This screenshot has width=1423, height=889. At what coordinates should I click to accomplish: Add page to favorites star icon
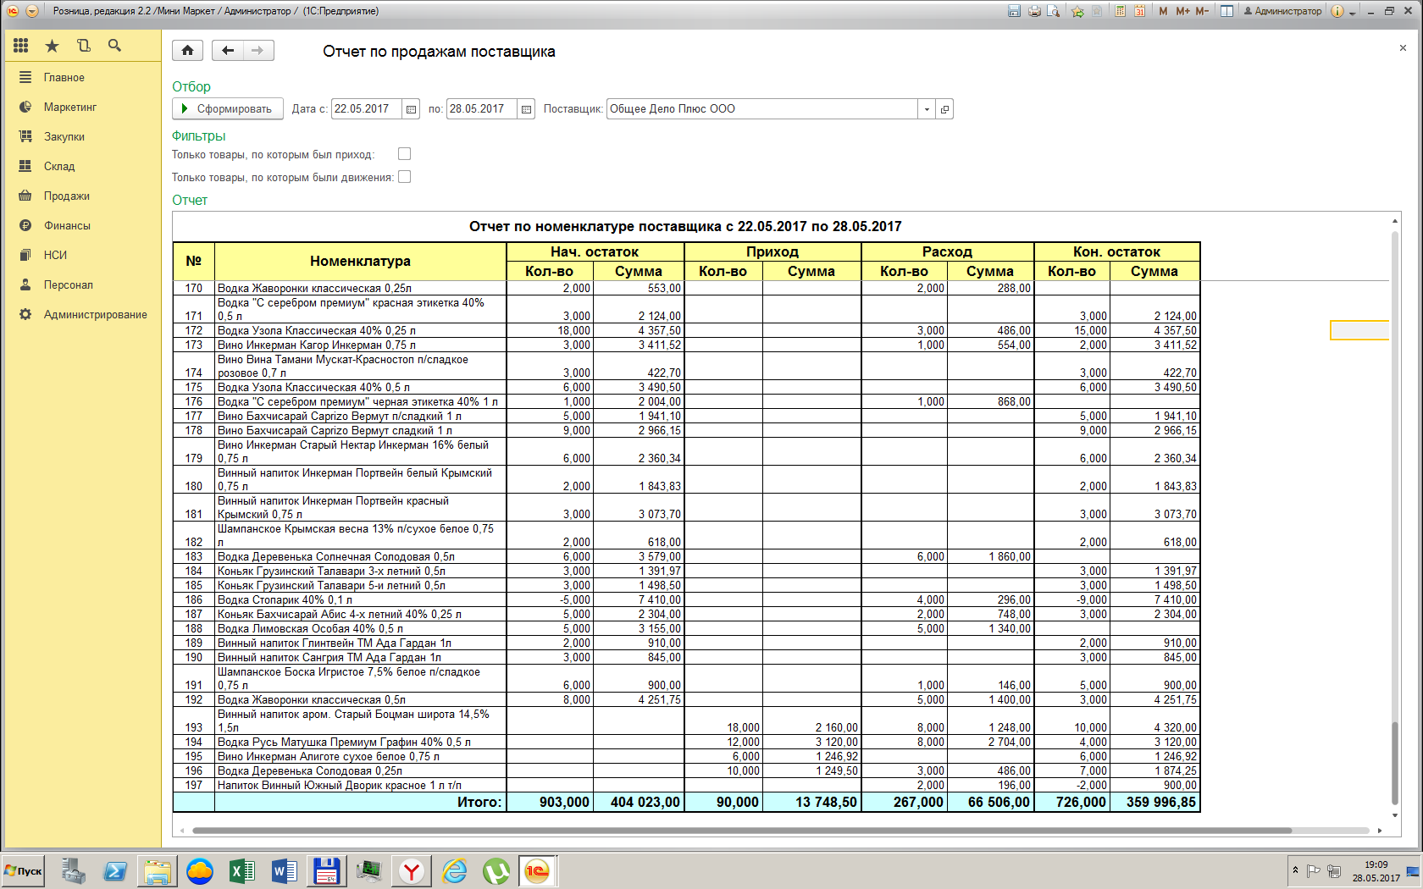pos(1077,11)
